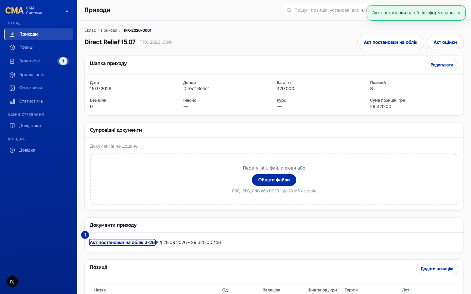
Task: Open Довідники section
Action: (39, 126)
